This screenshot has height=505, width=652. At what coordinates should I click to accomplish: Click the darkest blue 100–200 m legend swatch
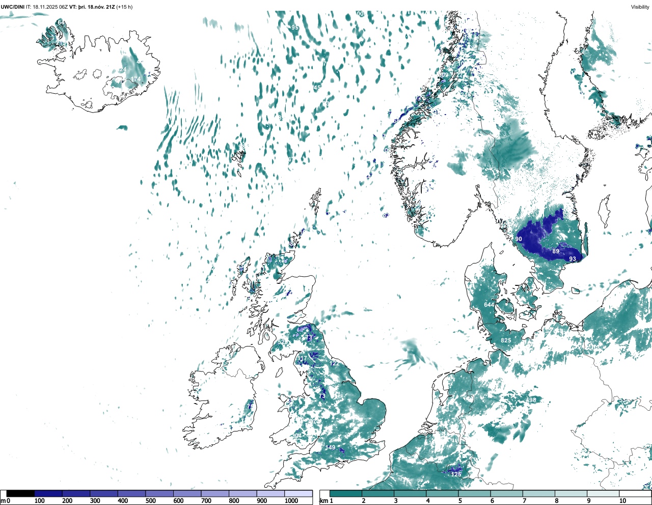coord(48,494)
